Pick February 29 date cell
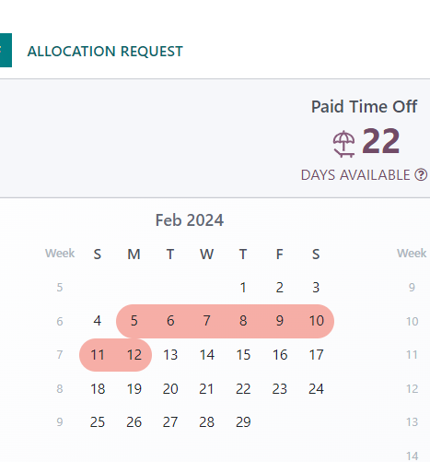430x462 pixels. 243,422
